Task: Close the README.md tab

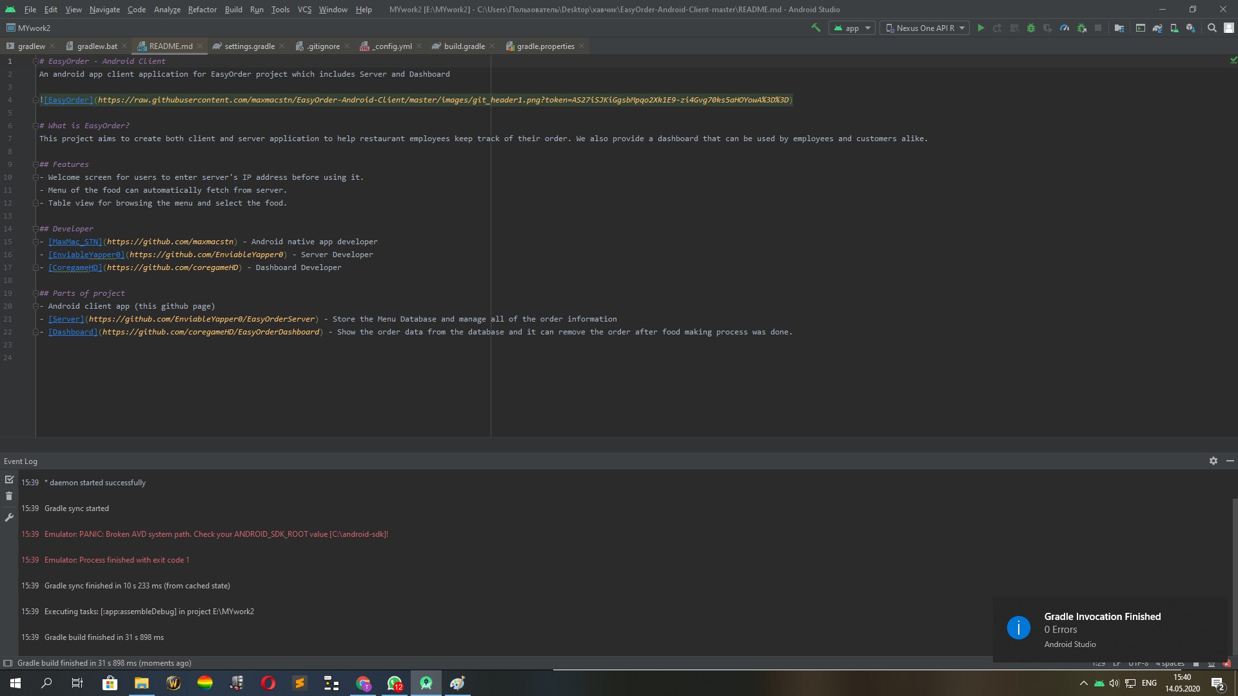Action: click(x=200, y=46)
